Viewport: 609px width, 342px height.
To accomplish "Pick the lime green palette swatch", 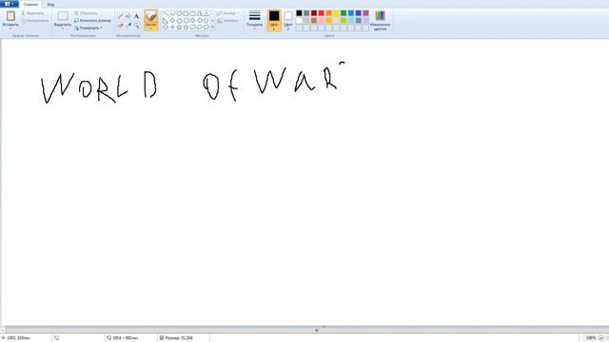I will pyautogui.click(x=344, y=21).
